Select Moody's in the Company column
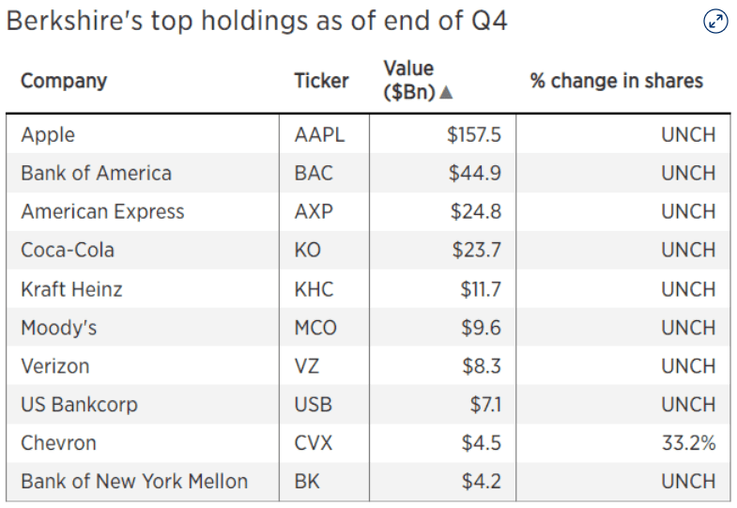 tap(58, 328)
